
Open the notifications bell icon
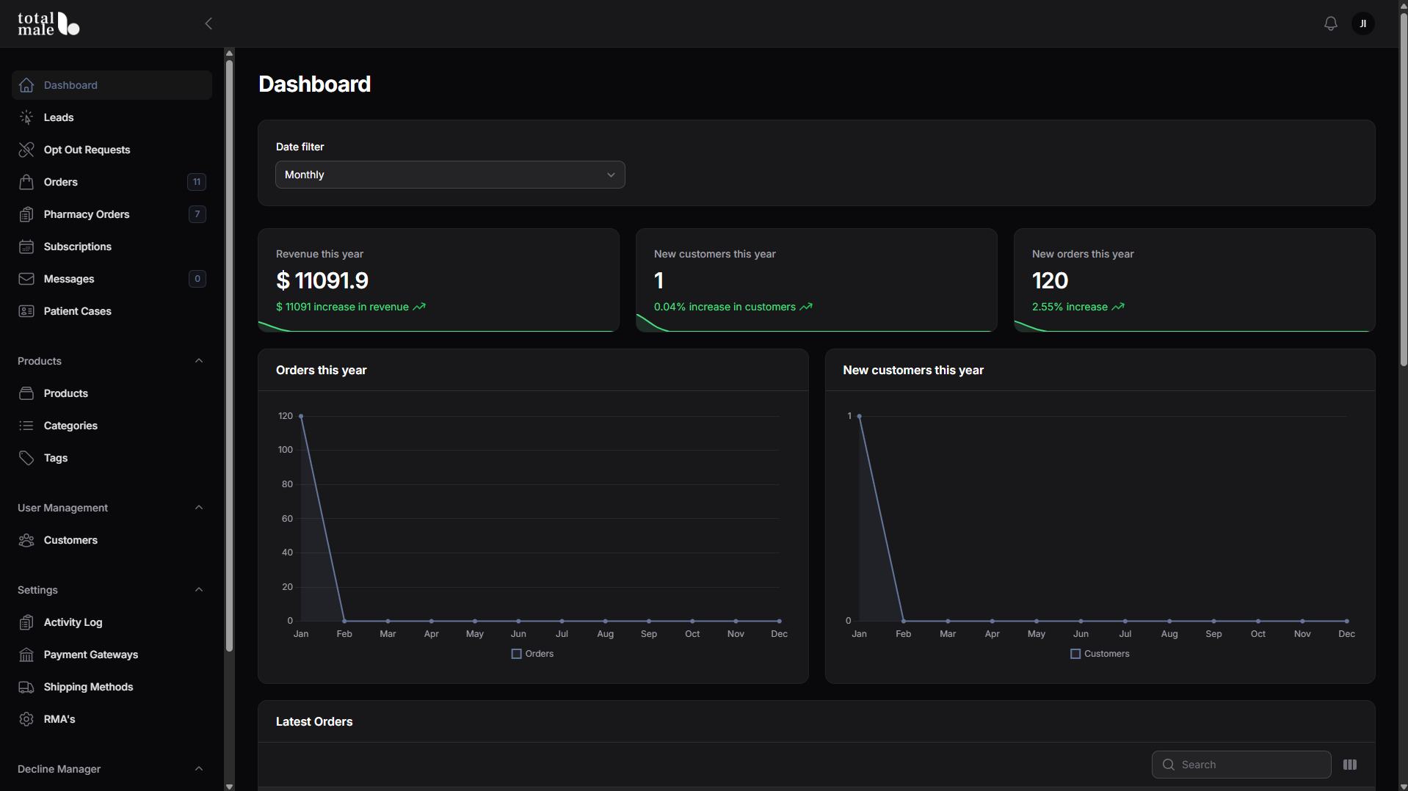(1330, 23)
